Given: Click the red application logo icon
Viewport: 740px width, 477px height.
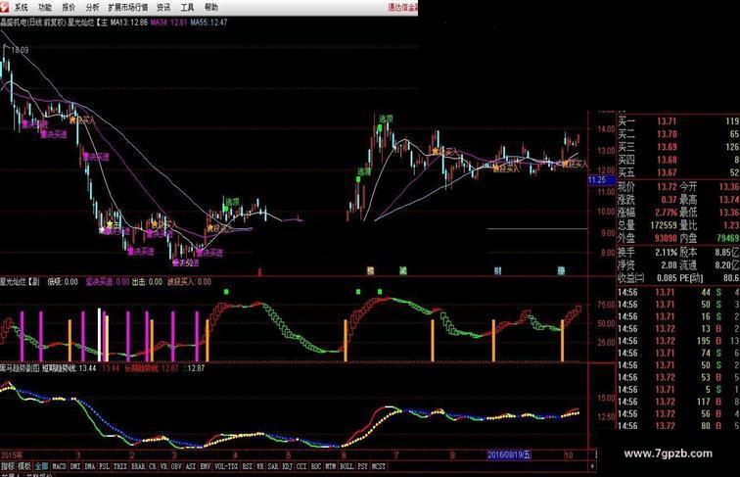Looking at the screenshot, I should pyautogui.click(x=4, y=7).
